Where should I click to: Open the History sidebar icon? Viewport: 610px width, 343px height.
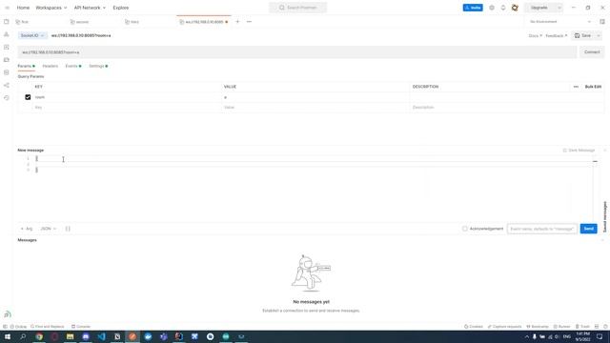point(7,98)
